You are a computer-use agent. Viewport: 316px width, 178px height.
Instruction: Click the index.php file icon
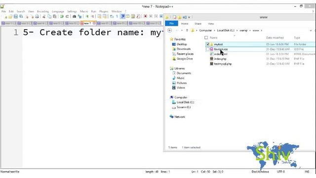(211, 59)
